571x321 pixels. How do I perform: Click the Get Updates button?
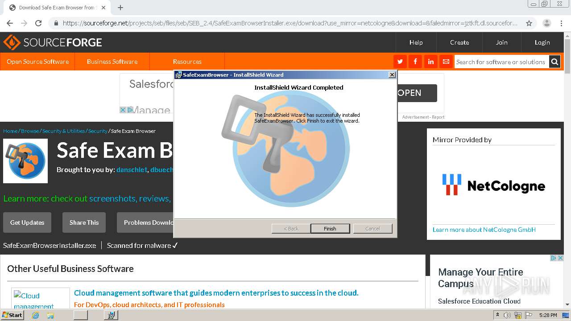coord(27,222)
